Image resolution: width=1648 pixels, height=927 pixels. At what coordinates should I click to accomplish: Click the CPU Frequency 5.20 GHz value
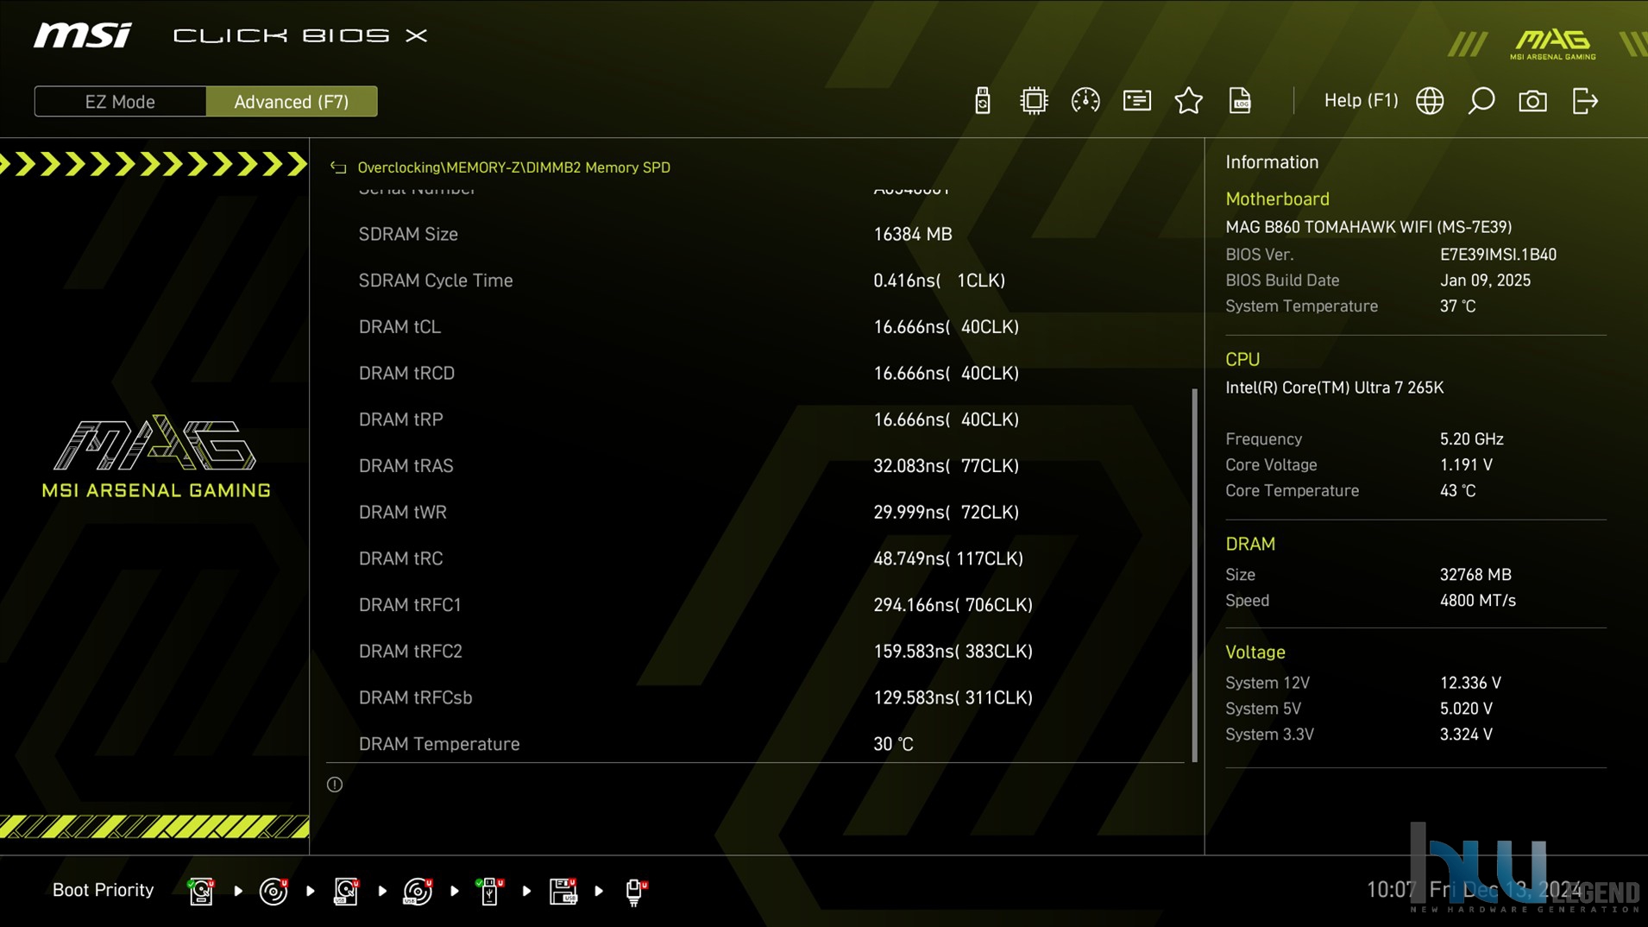click(x=1471, y=439)
